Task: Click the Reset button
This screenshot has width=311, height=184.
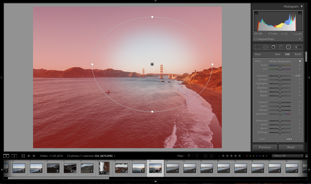Action: click(291, 147)
